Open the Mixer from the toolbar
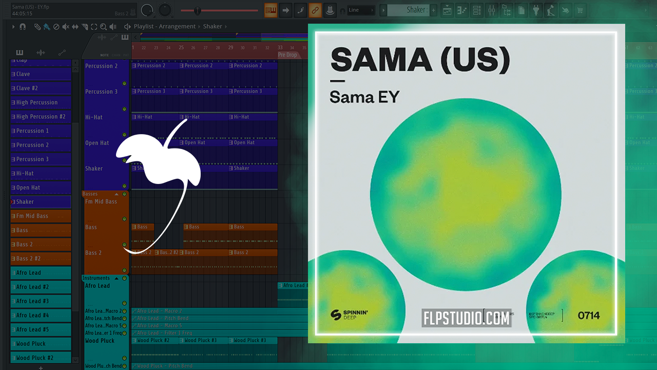Viewport: 657px width, 370px height. coord(491,10)
